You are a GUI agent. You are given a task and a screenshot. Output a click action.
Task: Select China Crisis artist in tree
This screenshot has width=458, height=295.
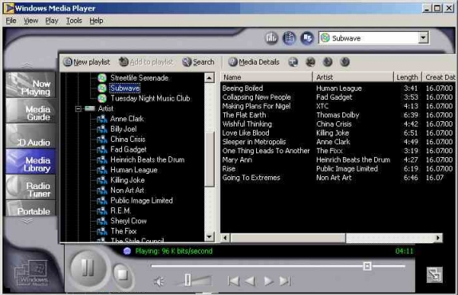(128, 140)
